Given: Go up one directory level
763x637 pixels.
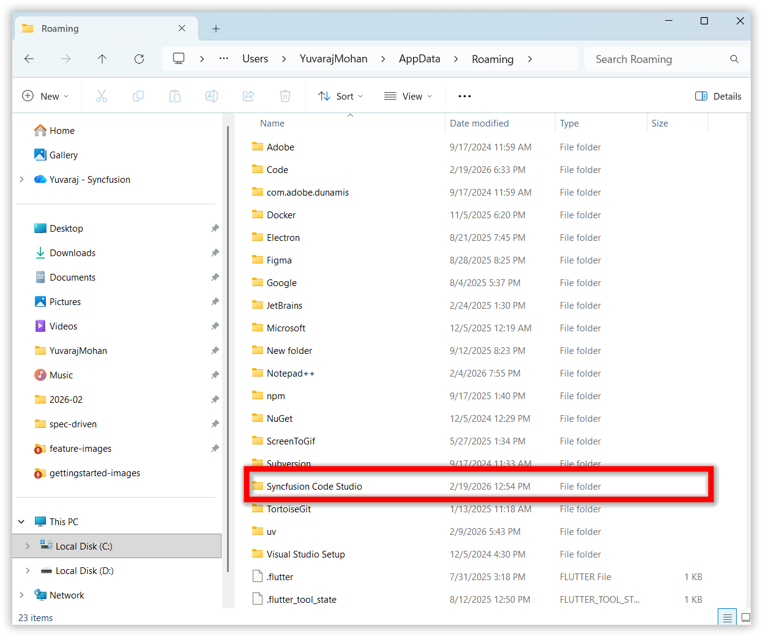Looking at the screenshot, I should click(x=102, y=59).
